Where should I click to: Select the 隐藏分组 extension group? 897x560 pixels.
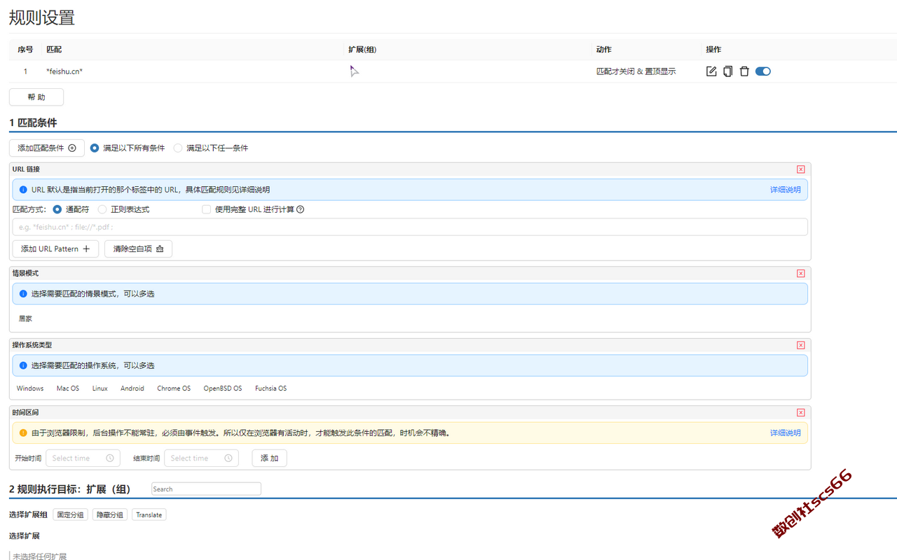click(x=110, y=514)
